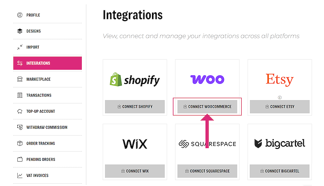Select the Squarespace logo thumbnail
The image size is (324, 186).
click(207, 144)
